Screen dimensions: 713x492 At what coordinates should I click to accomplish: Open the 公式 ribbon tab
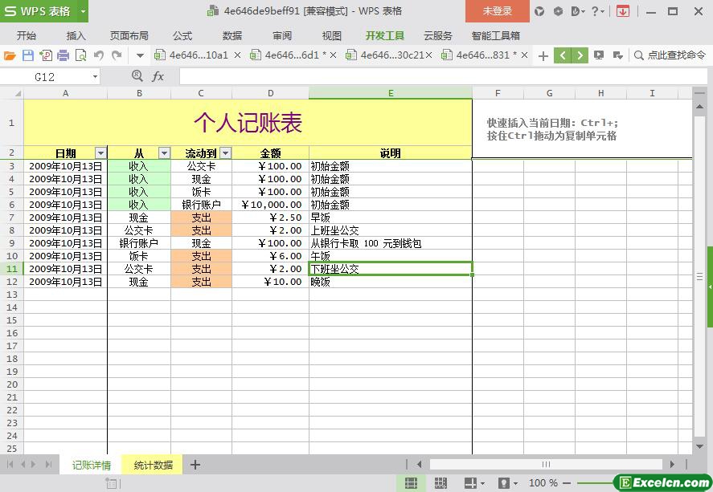[182, 35]
